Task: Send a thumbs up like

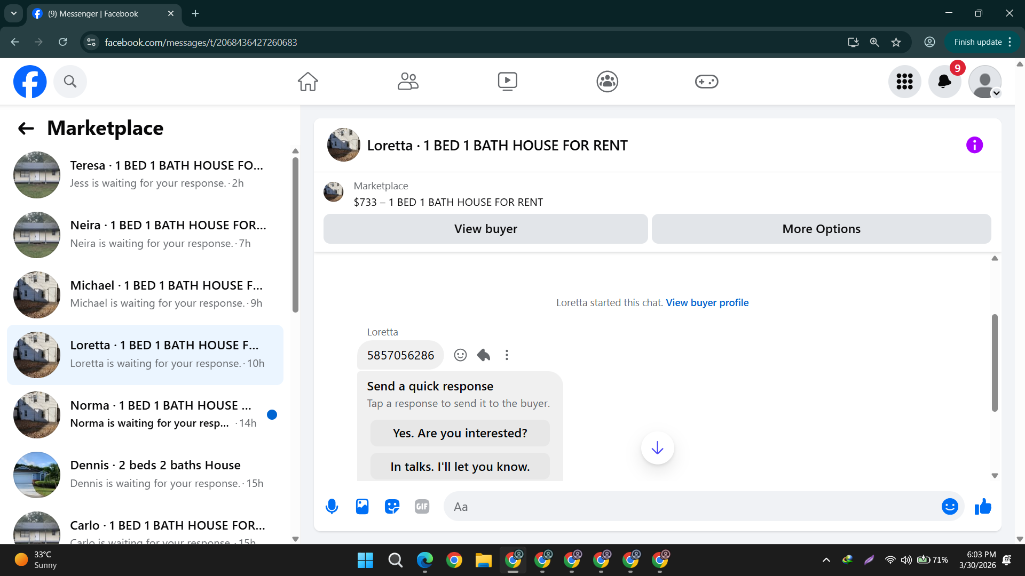Action: coord(982,506)
